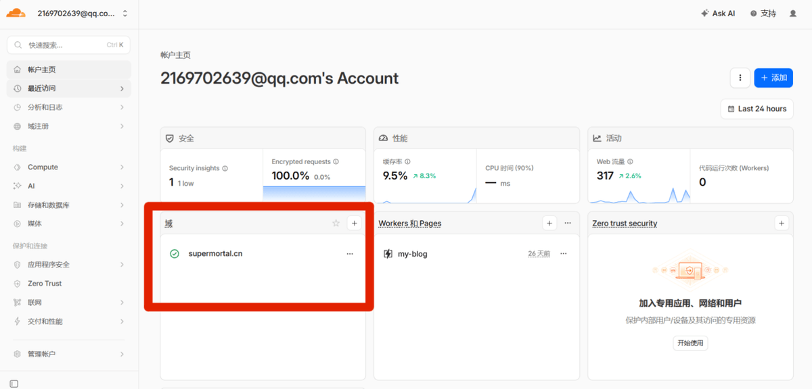812x389 pixels.
Task: Expand 应用程序安全 sidebar section
Action: pos(69,265)
